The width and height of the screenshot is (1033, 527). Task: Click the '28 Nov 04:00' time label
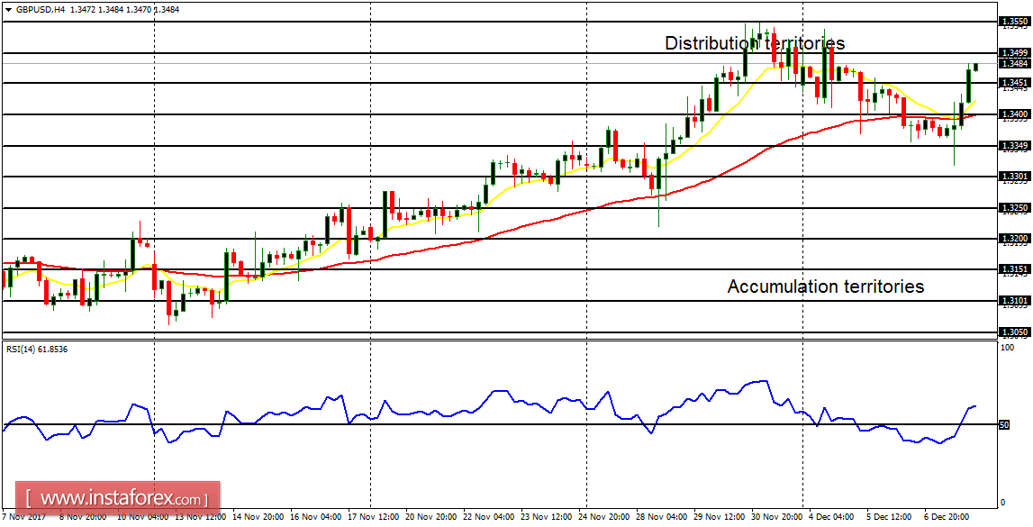[660, 518]
